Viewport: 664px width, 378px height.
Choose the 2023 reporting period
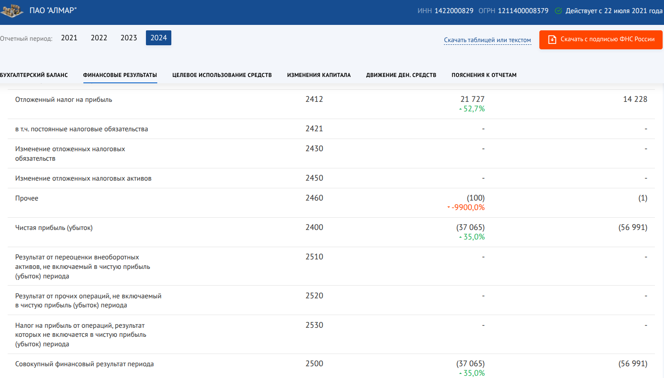click(x=129, y=38)
